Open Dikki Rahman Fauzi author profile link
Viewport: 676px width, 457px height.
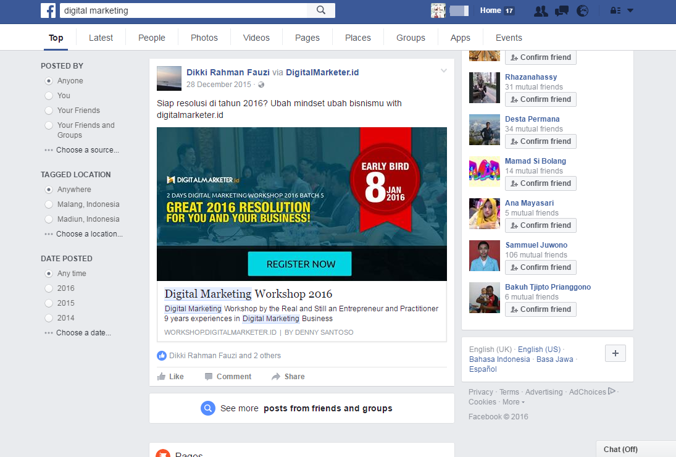click(x=228, y=72)
